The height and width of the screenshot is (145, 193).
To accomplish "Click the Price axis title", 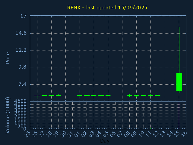I will pos(8,58).
